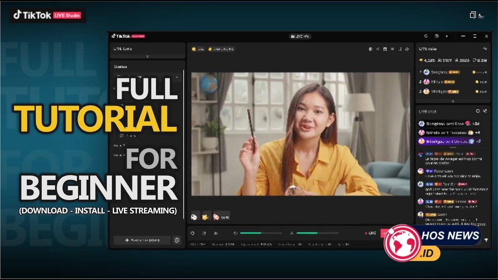The height and width of the screenshot is (280, 498).
Task: Click the second coin chip with longer label
Action: click(x=221, y=49)
